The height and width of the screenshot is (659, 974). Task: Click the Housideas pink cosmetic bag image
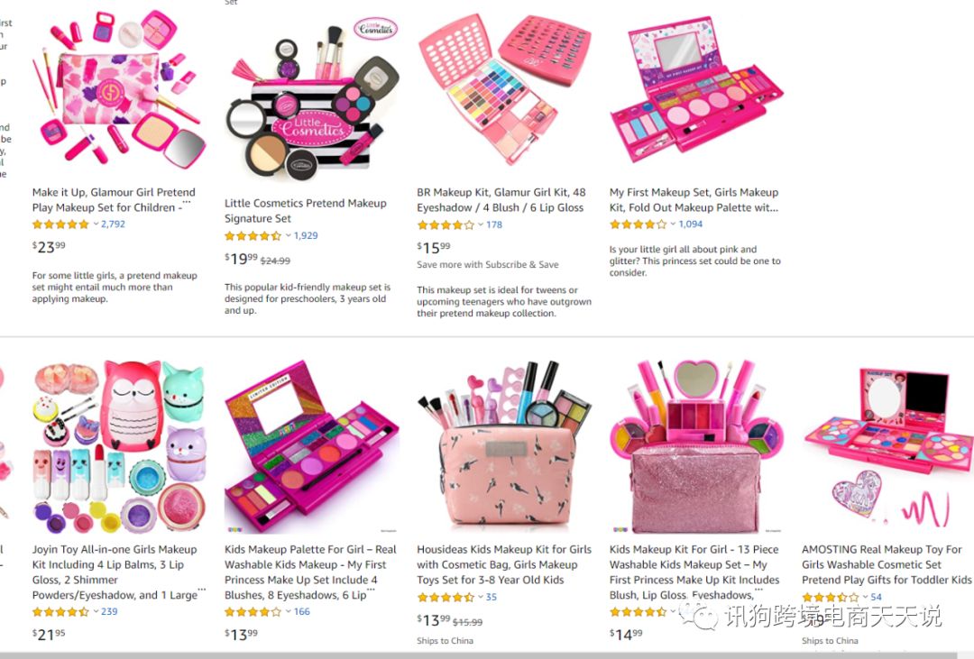click(x=504, y=446)
